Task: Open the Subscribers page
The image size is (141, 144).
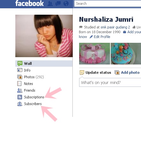Action: click(33, 104)
